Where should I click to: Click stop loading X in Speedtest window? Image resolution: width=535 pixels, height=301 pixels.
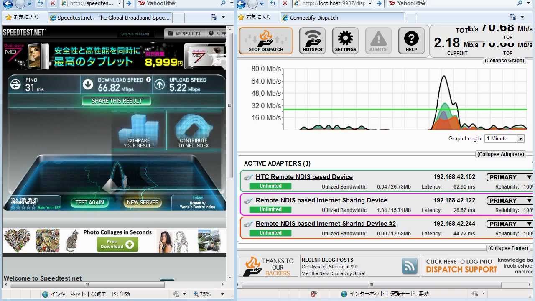(52, 3)
